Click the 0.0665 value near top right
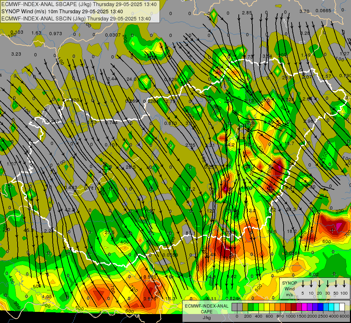This screenshot has height=323, width=351. (323, 10)
